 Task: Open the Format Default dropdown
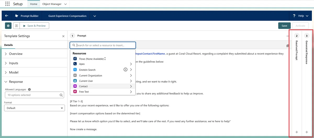34,108
